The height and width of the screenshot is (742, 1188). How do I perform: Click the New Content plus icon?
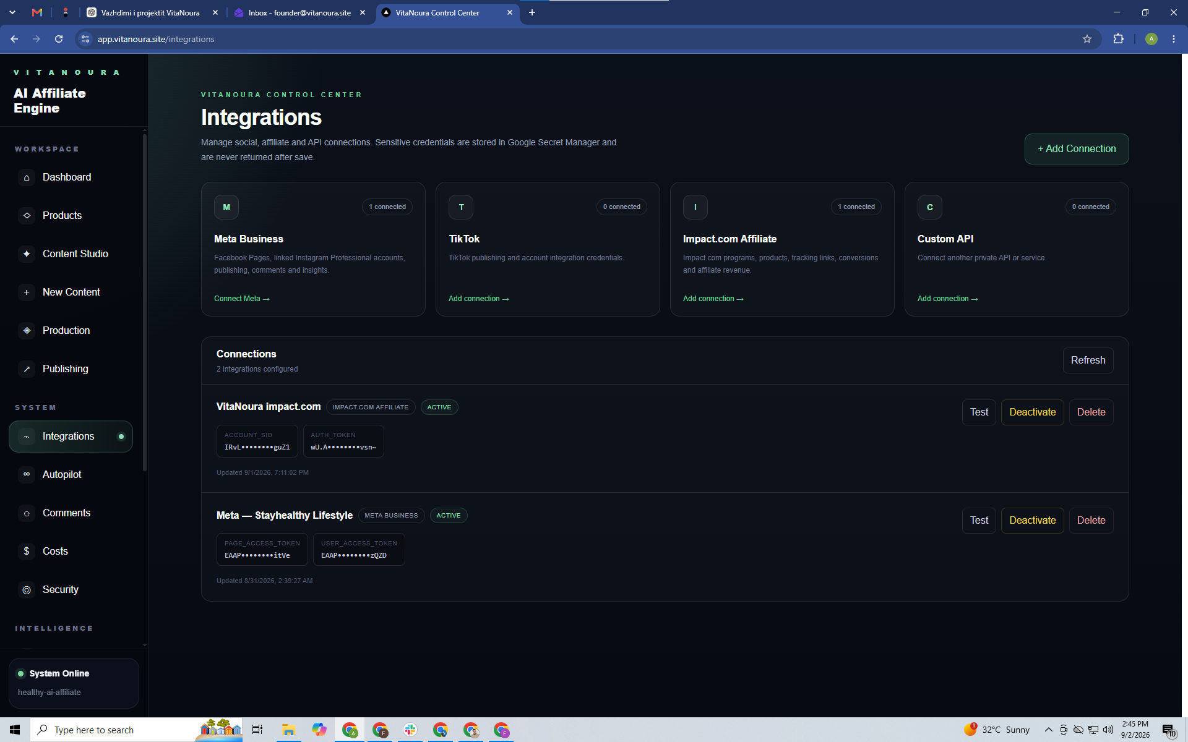[27, 292]
